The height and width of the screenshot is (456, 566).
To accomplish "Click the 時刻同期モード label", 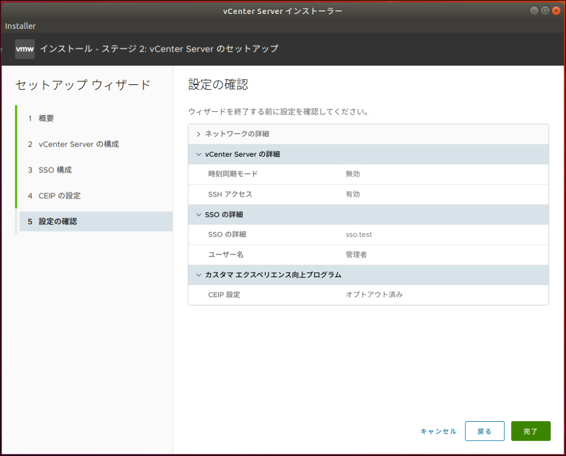I will click(233, 174).
